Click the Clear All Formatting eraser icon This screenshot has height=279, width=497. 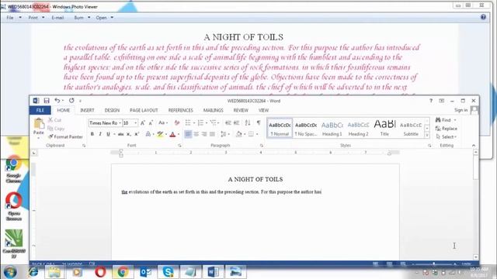177,122
